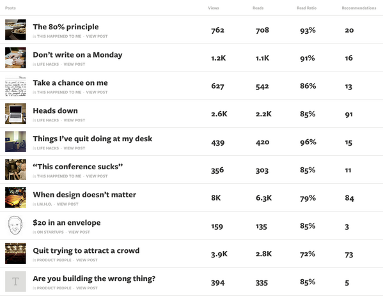Select the sketched face thumbnail for $20 in an envelope
Image resolution: width=383 pixels, height=297 pixels.
15,225
